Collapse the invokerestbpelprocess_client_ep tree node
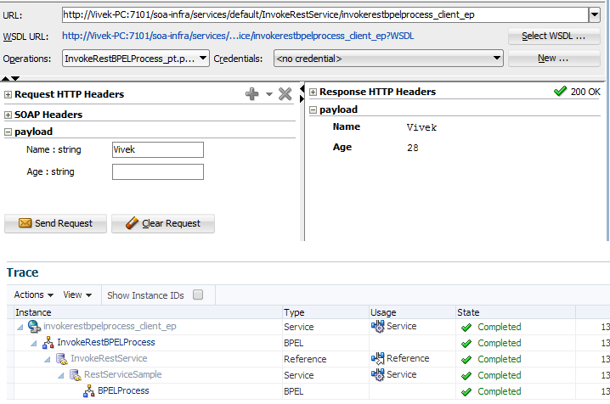This screenshot has width=610, height=404. pyautogui.click(x=20, y=328)
